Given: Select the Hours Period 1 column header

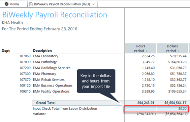Looking at the screenshot, I should pos(140,48).
